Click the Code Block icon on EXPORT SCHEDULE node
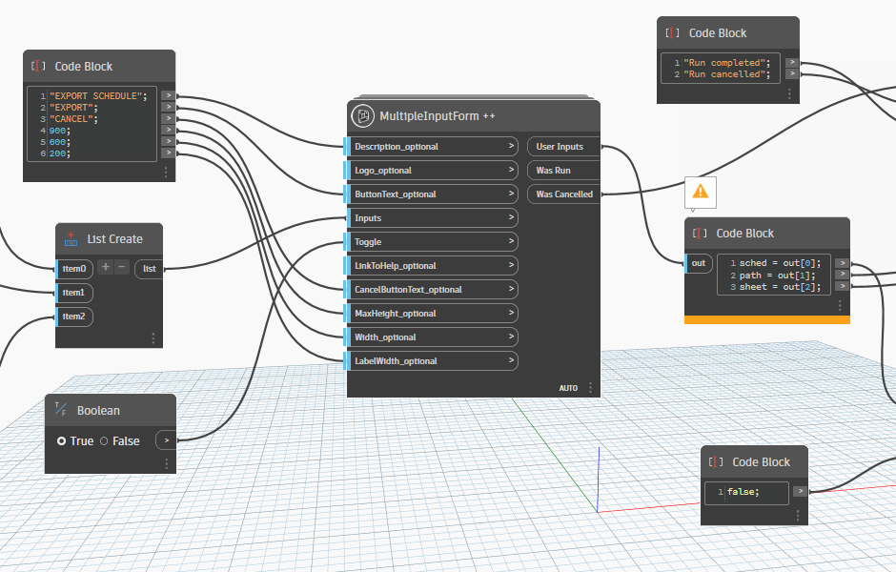 (36, 67)
